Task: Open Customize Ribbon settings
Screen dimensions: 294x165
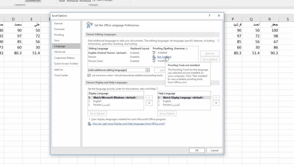Action: (x=64, y=58)
